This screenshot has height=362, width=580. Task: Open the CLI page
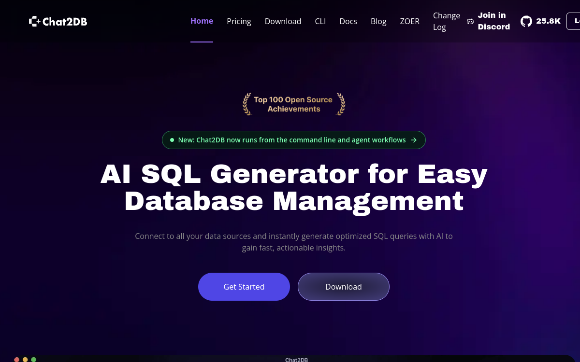pyautogui.click(x=320, y=21)
